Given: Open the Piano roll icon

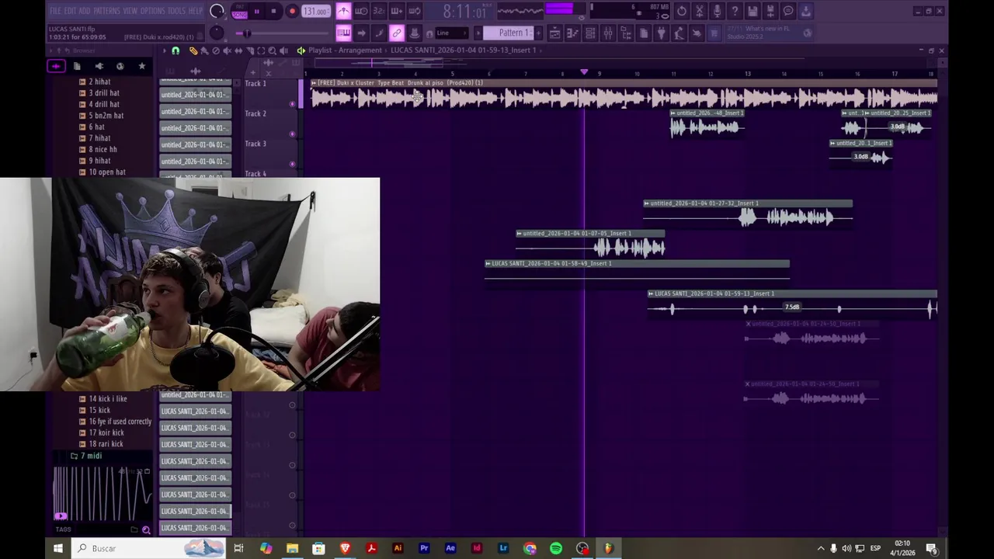Looking at the screenshot, I should coord(572,33).
